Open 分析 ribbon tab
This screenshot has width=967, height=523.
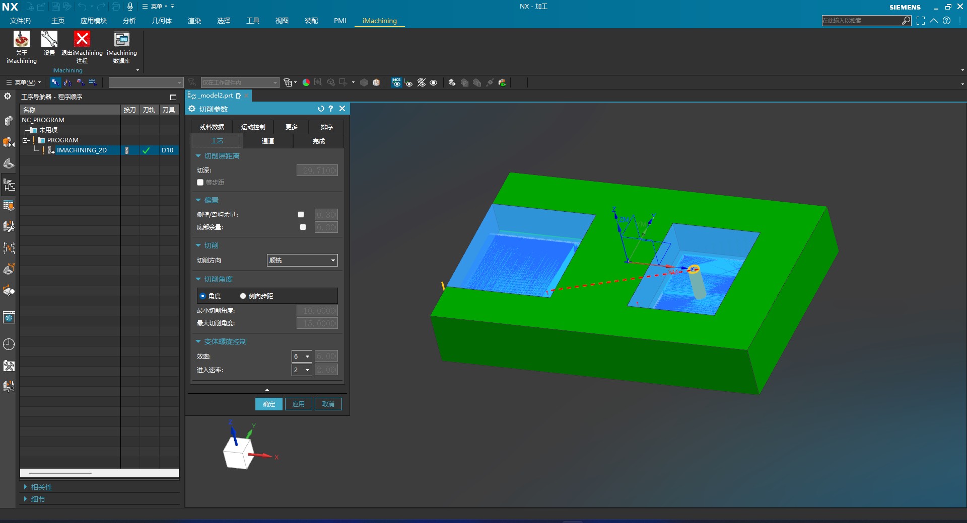129,21
